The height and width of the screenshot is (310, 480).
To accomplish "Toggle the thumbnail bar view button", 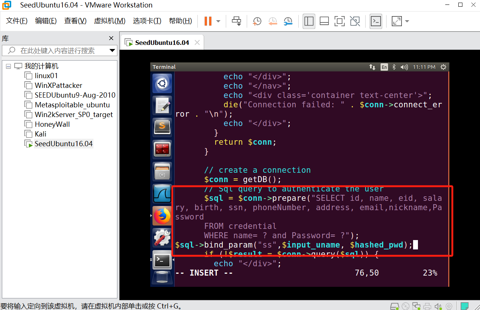I will (x=324, y=21).
